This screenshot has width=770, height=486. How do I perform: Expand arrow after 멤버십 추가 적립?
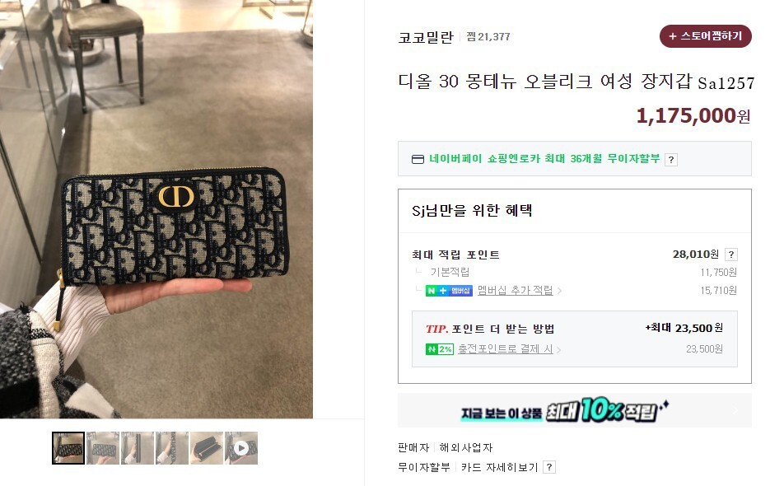[559, 292]
